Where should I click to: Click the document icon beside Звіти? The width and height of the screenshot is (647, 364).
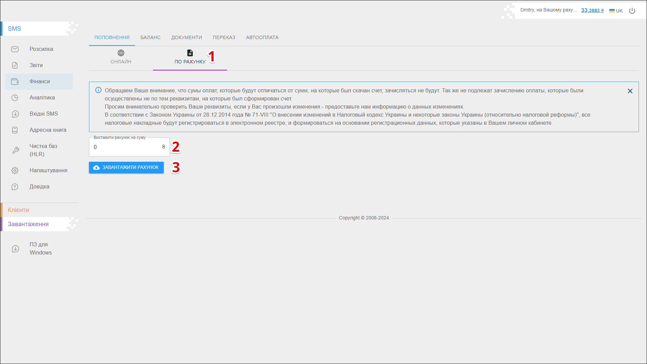coord(15,65)
